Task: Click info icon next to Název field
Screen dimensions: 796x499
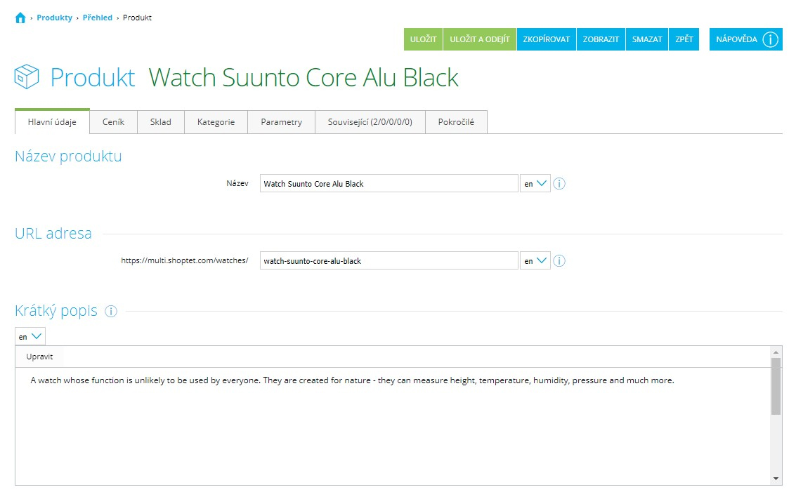Action: click(x=559, y=184)
